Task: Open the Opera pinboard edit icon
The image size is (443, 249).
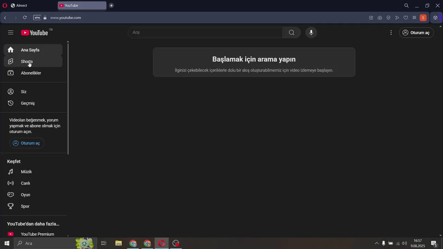Action: (x=371, y=18)
